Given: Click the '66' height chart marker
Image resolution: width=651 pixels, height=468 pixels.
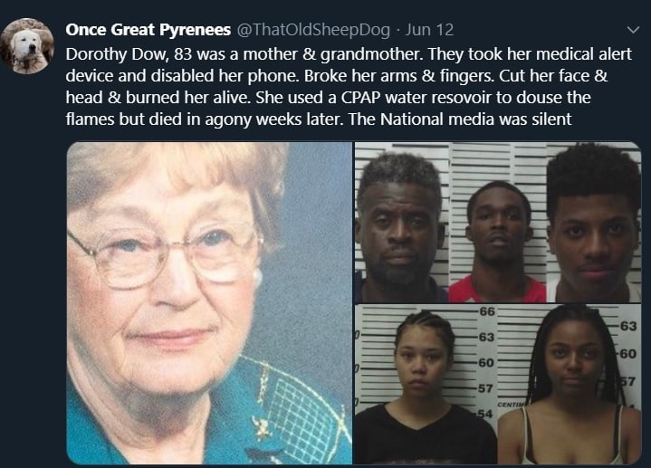Looking at the screenshot, I should [x=486, y=311].
